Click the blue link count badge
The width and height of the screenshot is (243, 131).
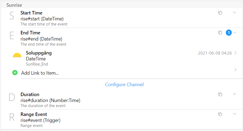[229, 33]
